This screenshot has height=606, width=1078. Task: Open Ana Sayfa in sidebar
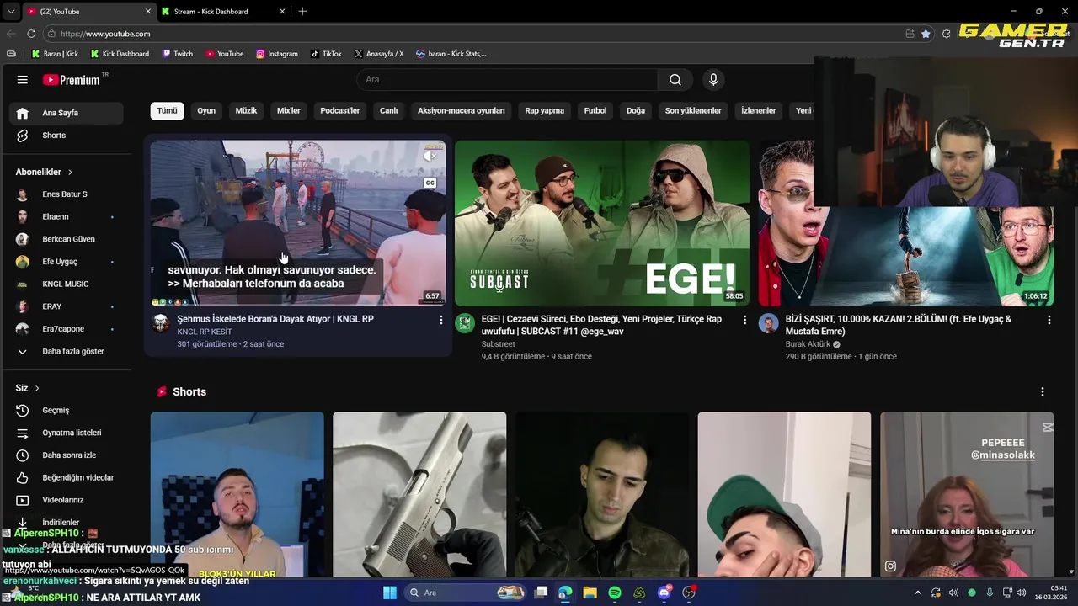coord(67,113)
